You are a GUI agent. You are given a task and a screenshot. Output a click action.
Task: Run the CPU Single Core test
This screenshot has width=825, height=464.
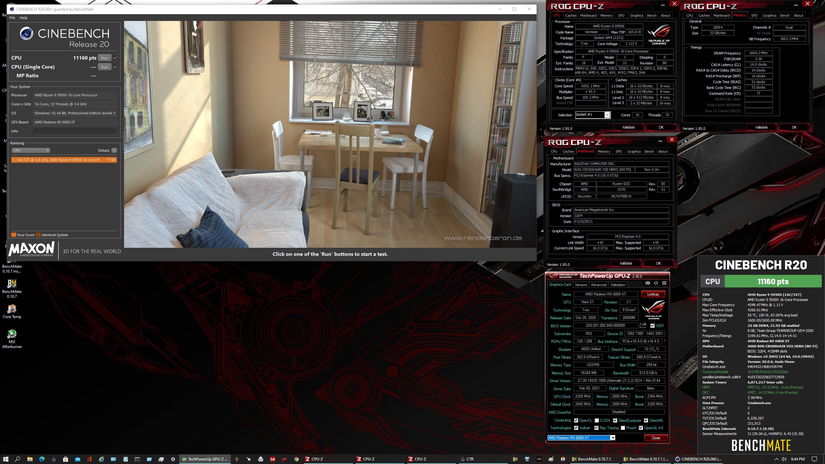click(104, 67)
